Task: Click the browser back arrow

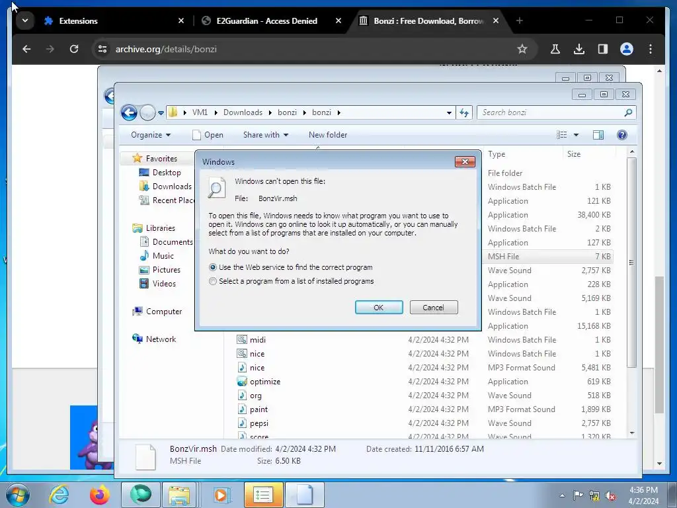Action: tap(26, 49)
